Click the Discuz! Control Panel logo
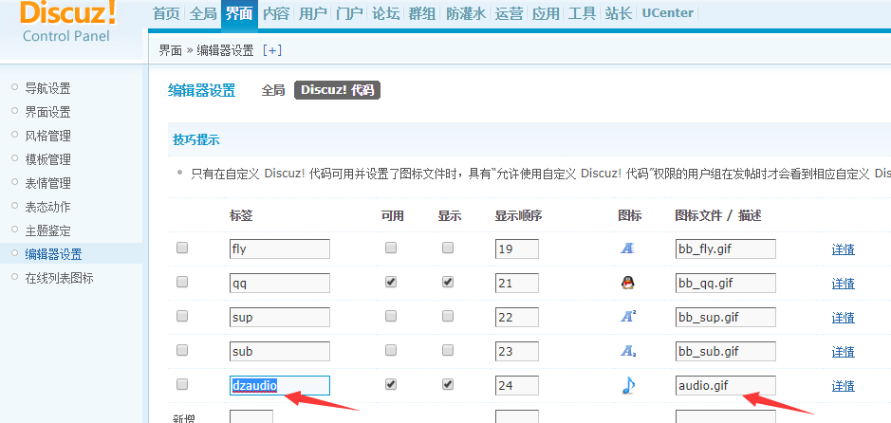This screenshot has width=891, height=423. 66,23
